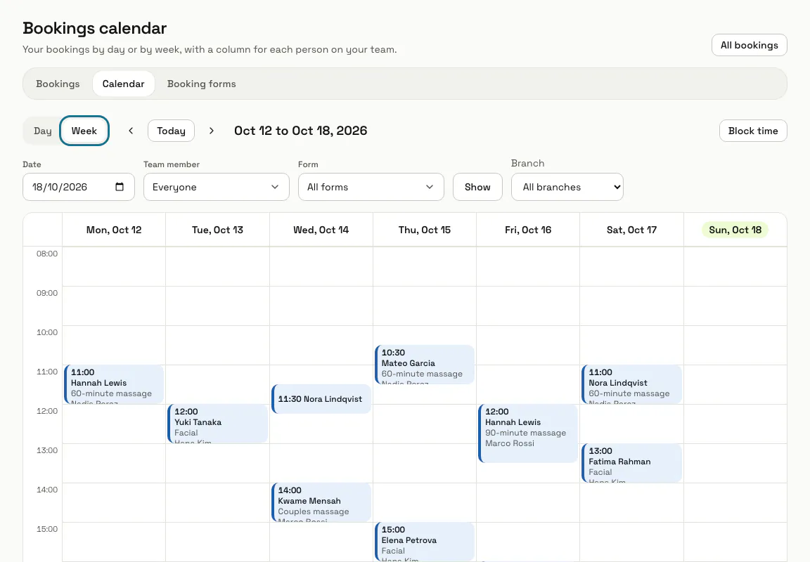The width and height of the screenshot is (810, 562).
Task: Select the Thu, Oct 15 column header
Action: point(425,230)
